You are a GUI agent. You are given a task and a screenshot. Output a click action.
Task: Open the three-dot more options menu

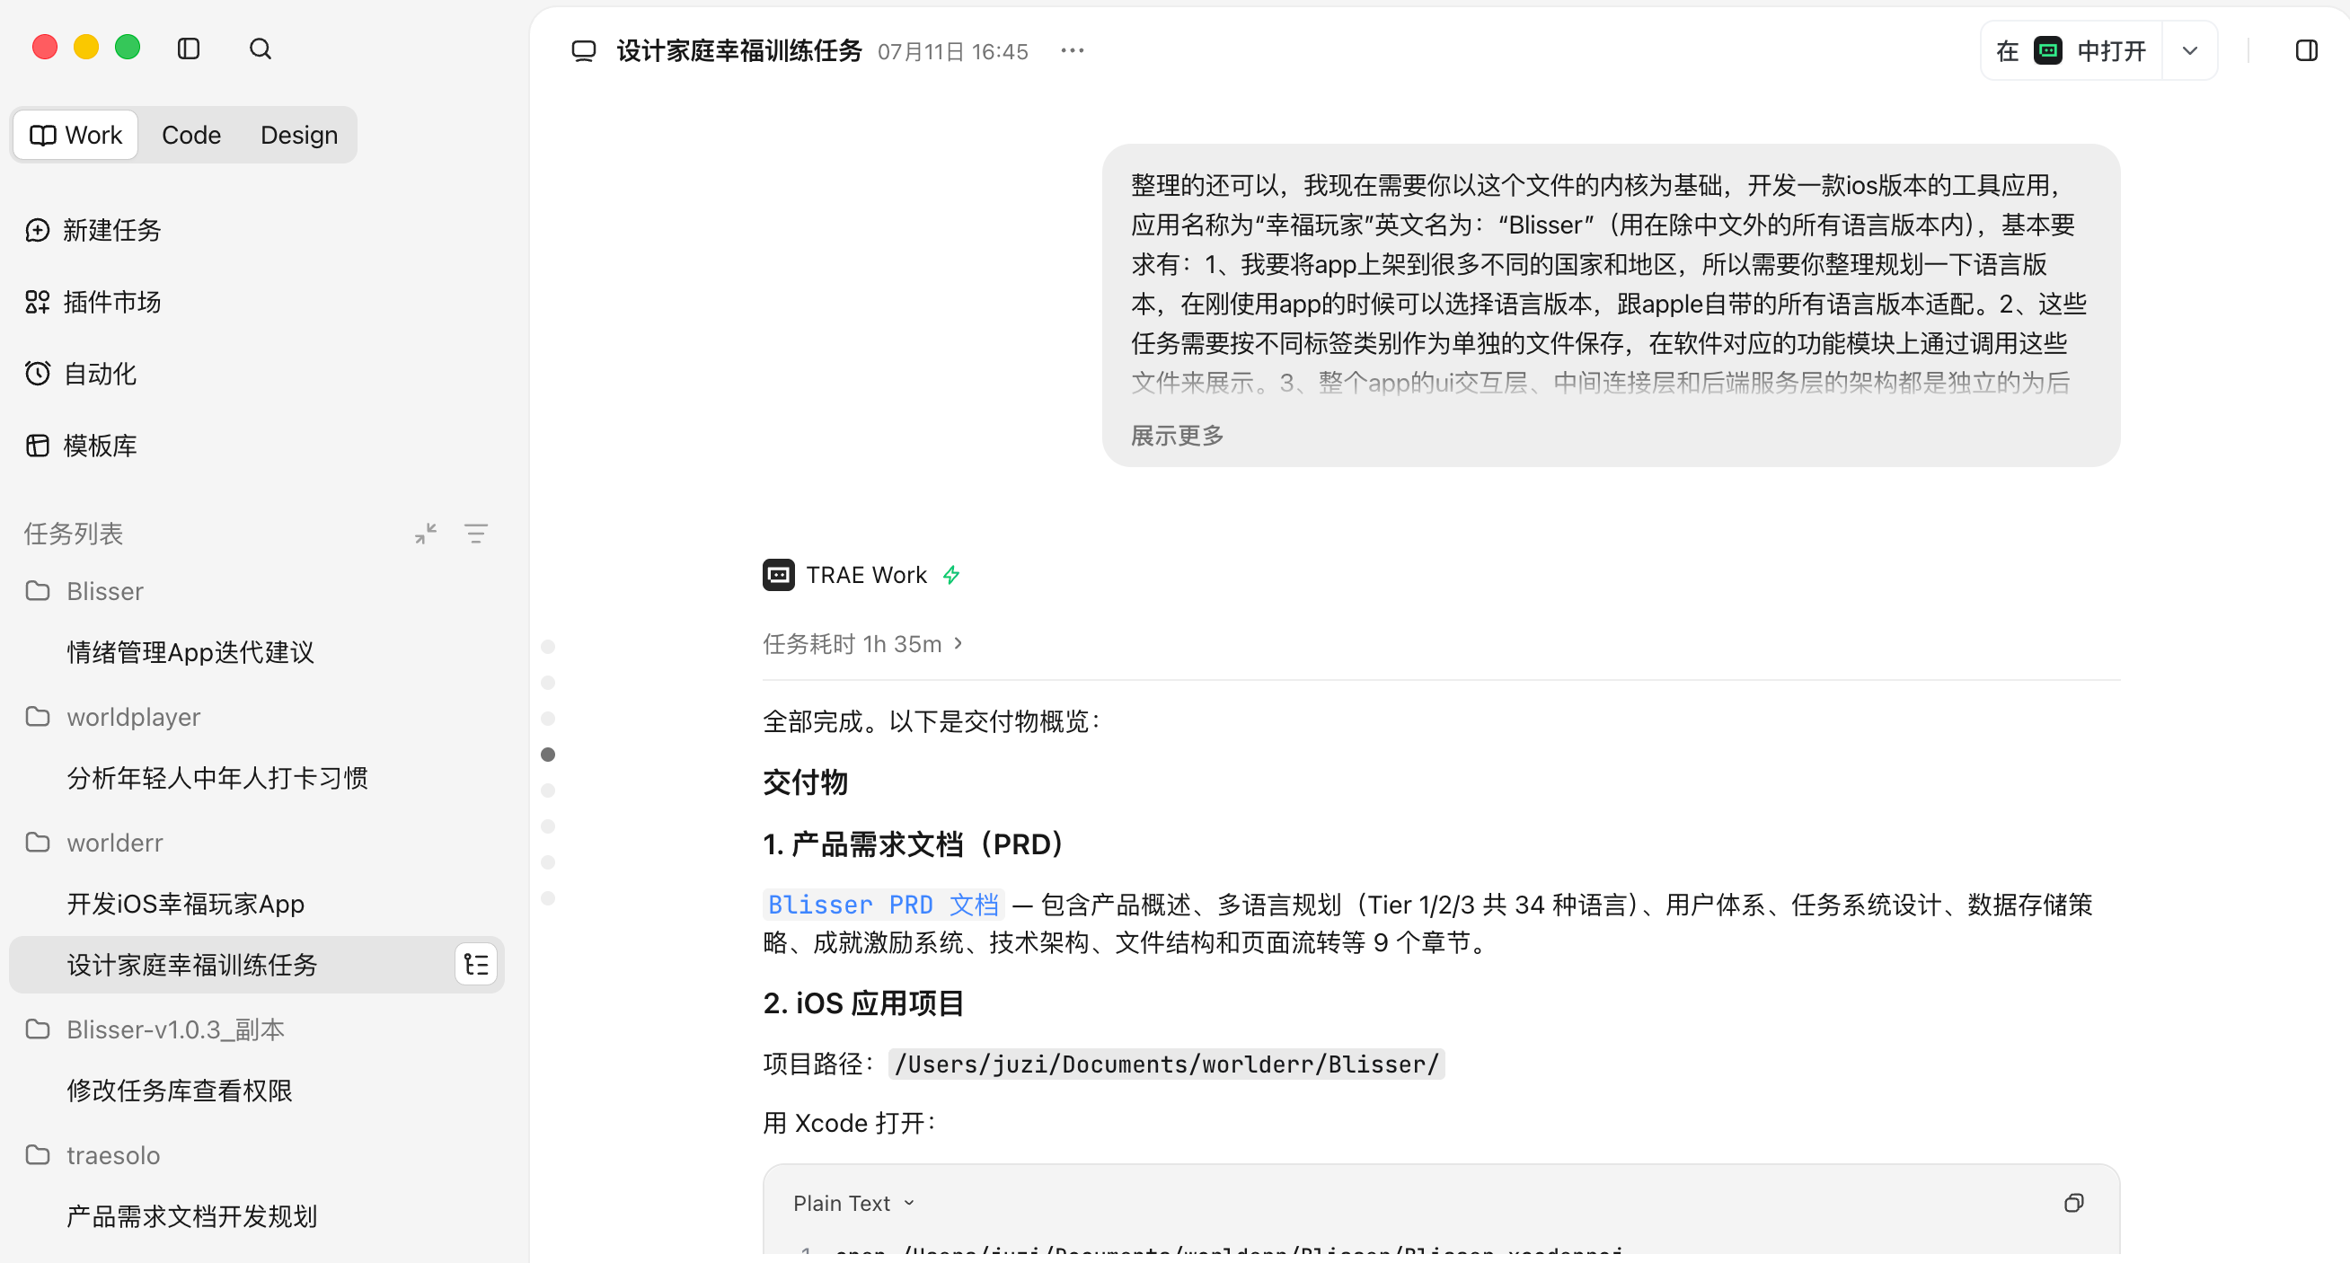[x=1073, y=51]
